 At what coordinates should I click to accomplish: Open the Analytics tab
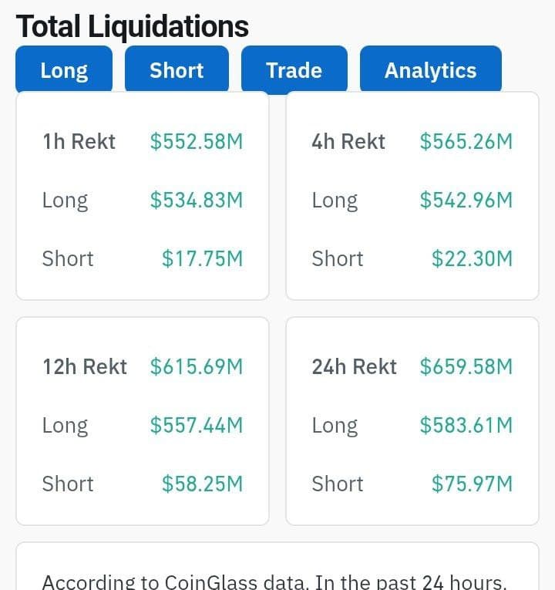point(430,70)
